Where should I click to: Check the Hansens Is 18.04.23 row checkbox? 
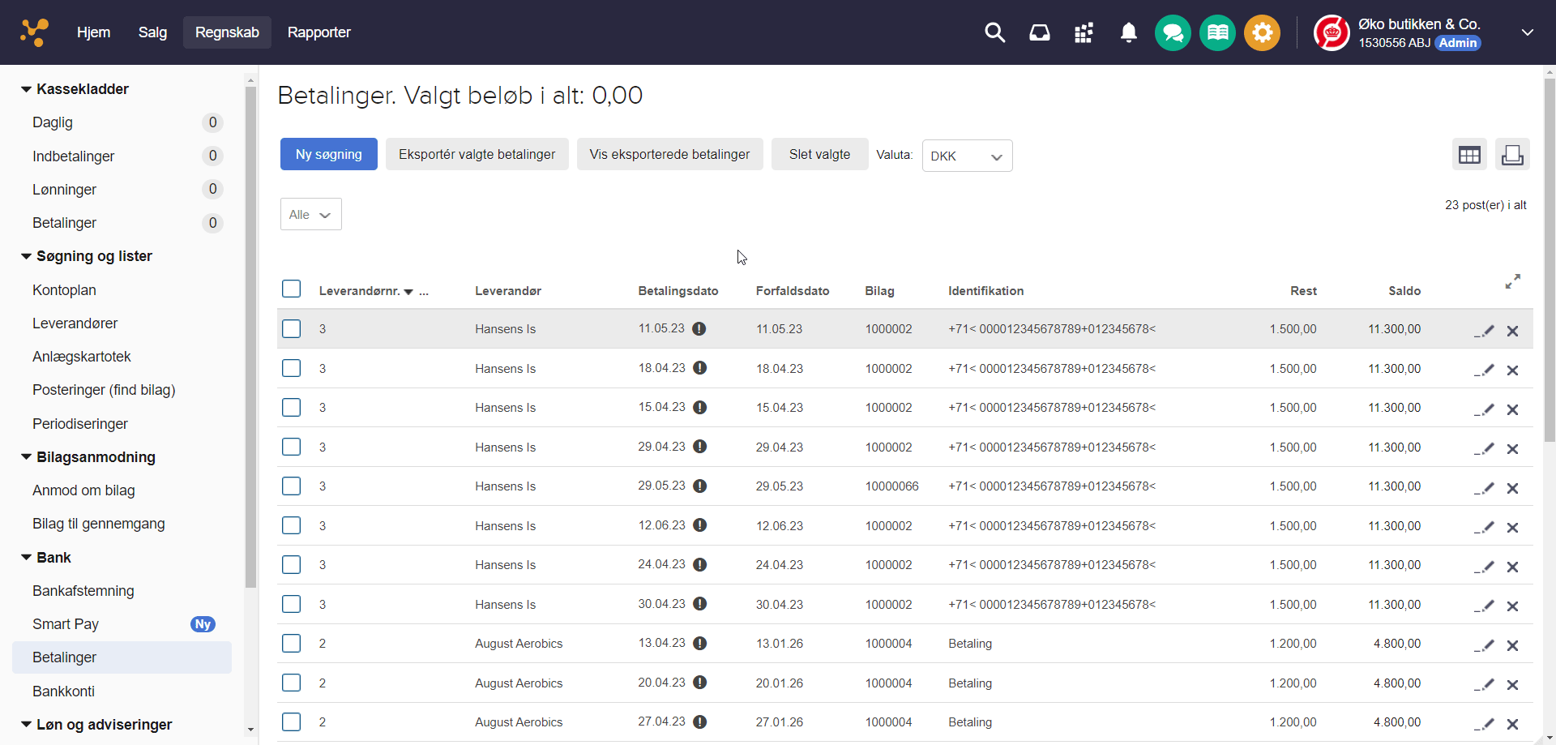[x=292, y=368]
